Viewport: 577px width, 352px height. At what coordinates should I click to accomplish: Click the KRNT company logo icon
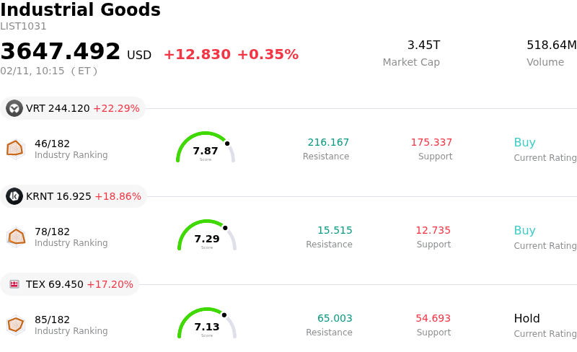(14, 196)
